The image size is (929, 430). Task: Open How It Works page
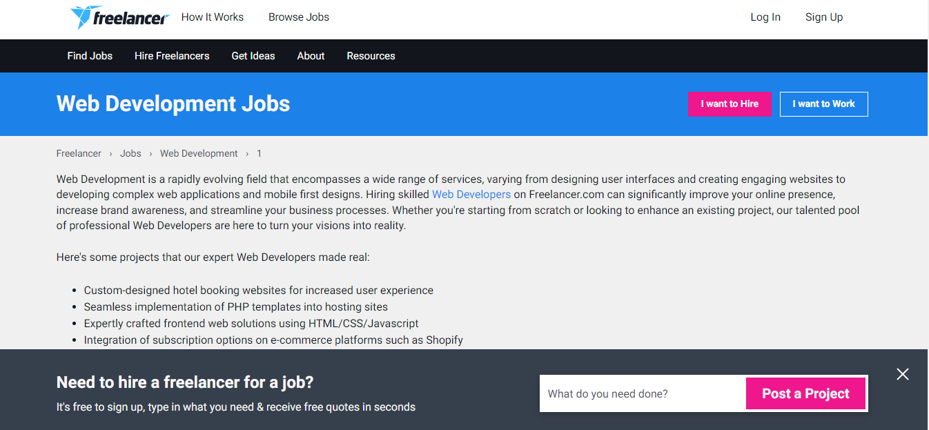click(x=213, y=17)
